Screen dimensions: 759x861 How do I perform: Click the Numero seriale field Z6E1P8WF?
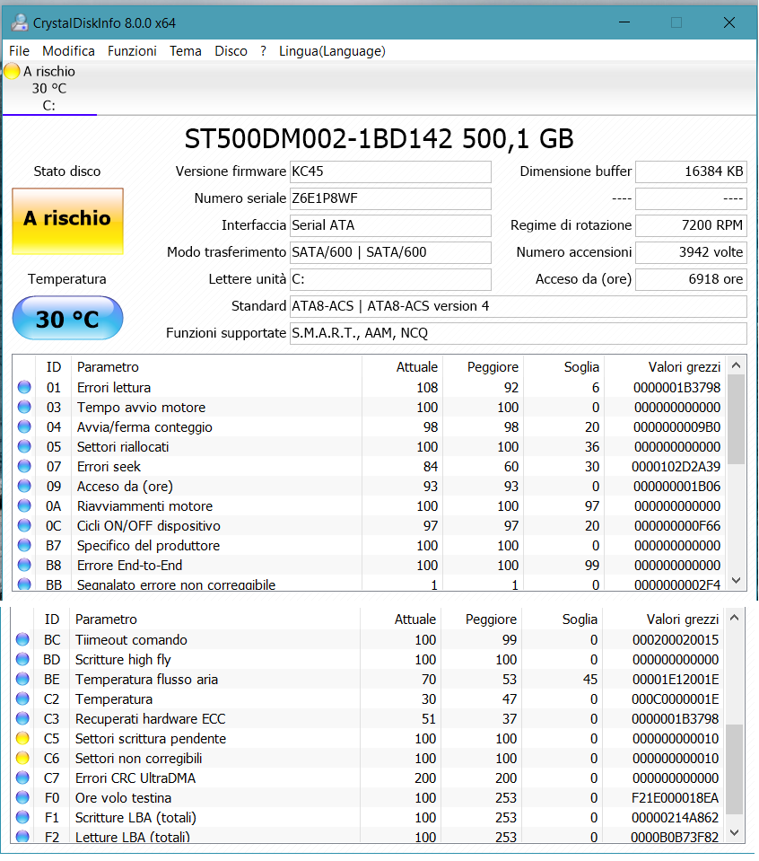coord(390,198)
